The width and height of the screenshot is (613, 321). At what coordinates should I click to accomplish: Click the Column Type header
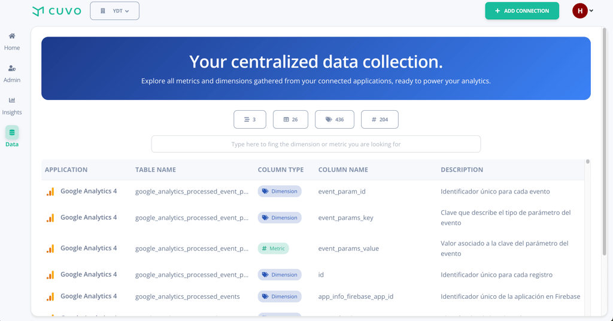[x=281, y=169]
